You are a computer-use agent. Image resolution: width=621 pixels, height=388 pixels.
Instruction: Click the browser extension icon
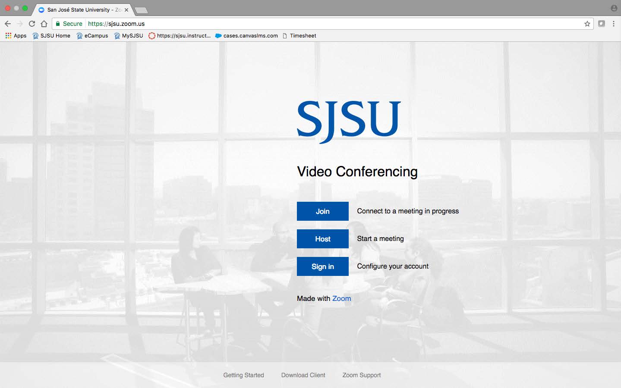[601, 24]
